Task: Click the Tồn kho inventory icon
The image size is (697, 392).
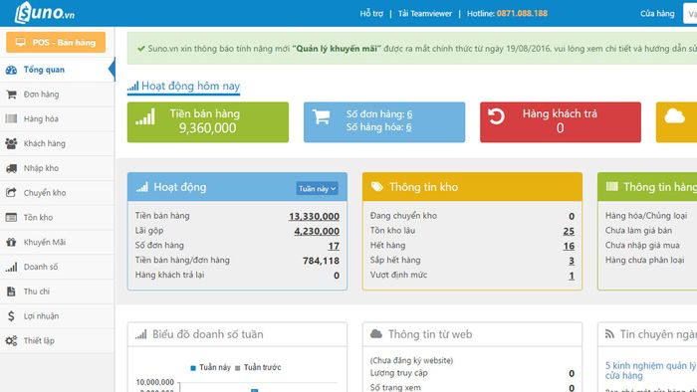Action: pyautogui.click(x=11, y=218)
